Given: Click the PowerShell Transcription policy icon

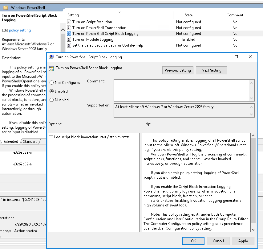Looking at the screenshot, I should [69, 28].
